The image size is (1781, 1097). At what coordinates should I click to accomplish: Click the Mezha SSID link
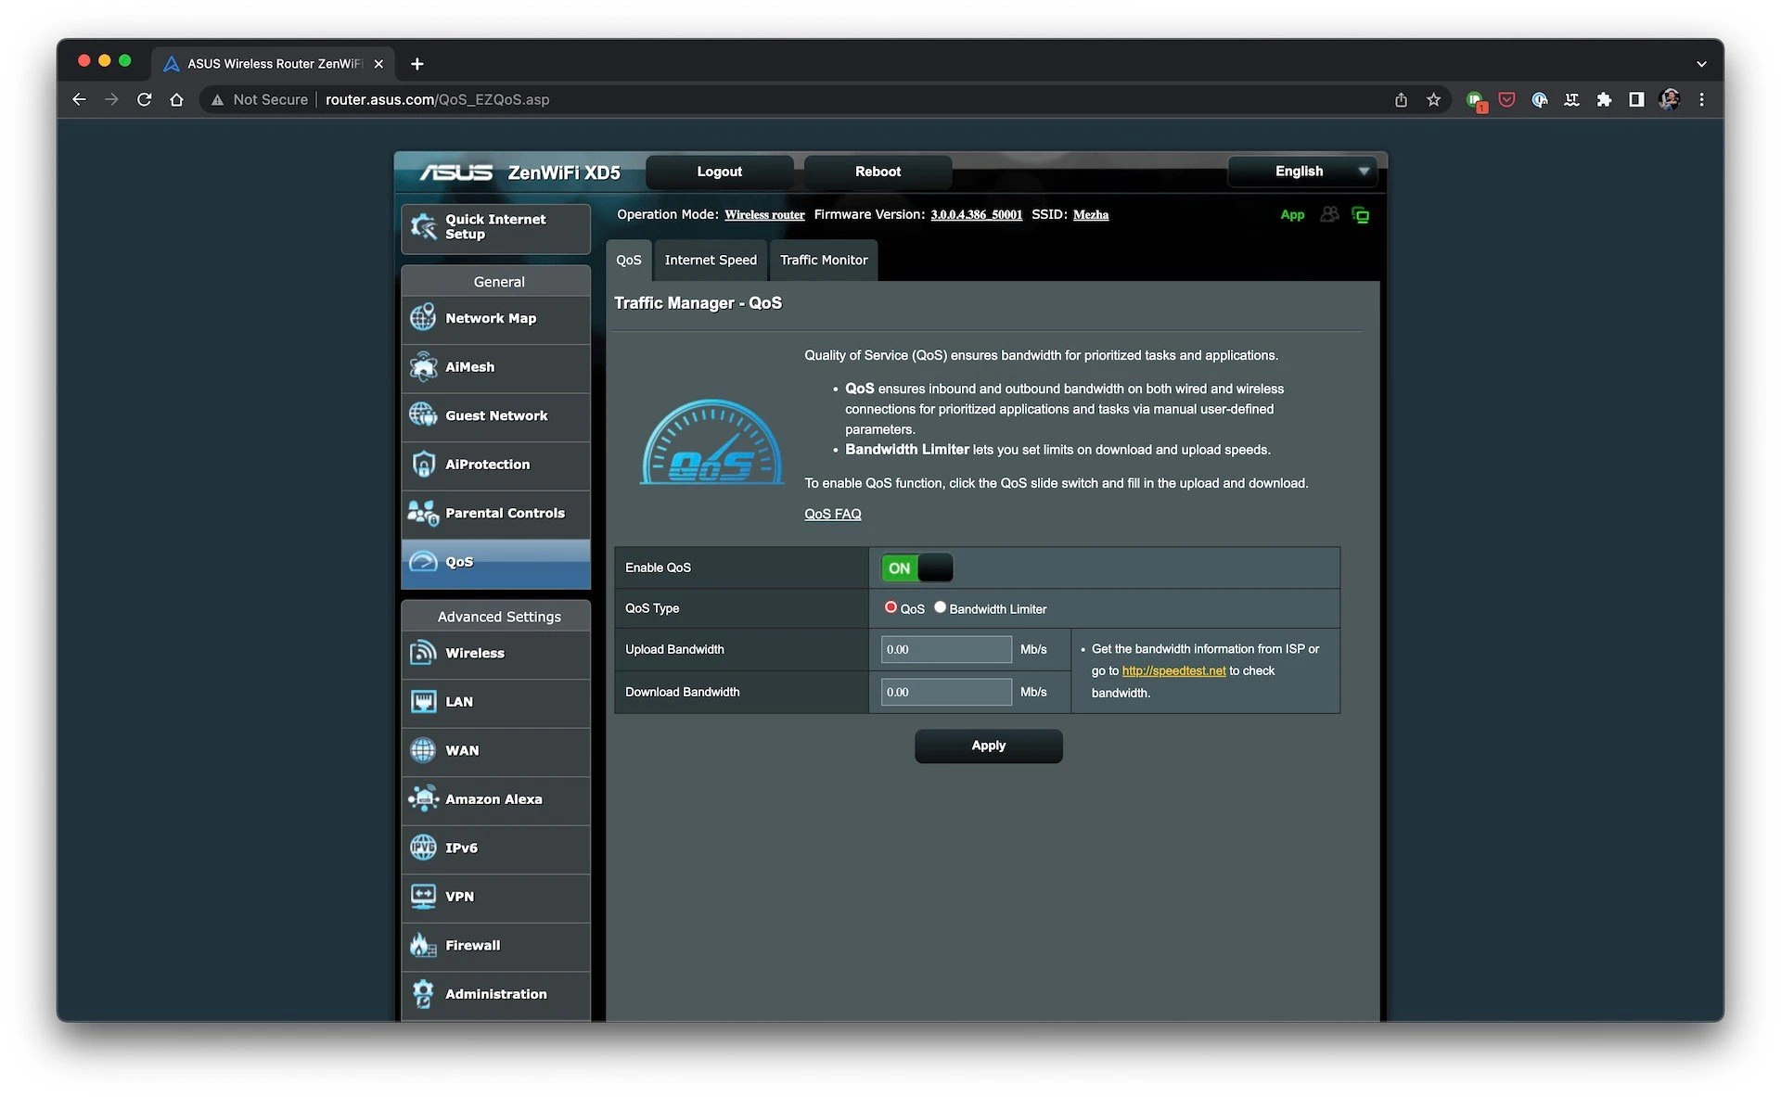pyautogui.click(x=1091, y=215)
